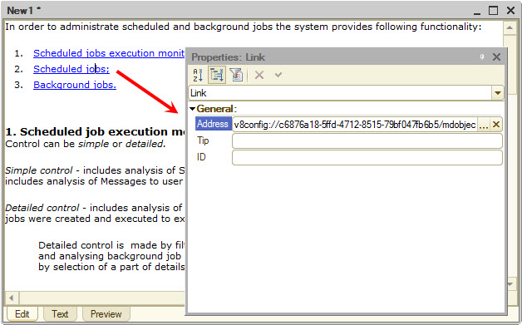Toggle the sort-by-categories icon in Properties
The width and height of the screenshot is (522, 325).
[x=217, y=75]
